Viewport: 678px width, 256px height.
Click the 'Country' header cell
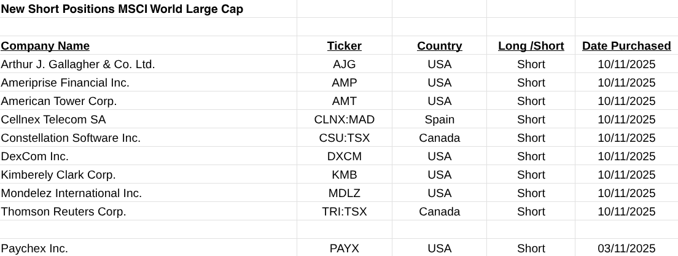pos(440,46)
